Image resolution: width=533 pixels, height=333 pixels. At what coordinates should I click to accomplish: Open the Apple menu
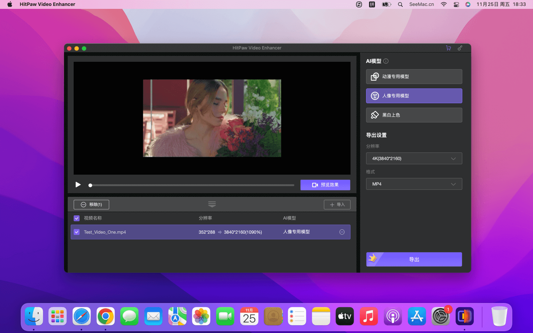pyautogui.click(x=10, y=4)
